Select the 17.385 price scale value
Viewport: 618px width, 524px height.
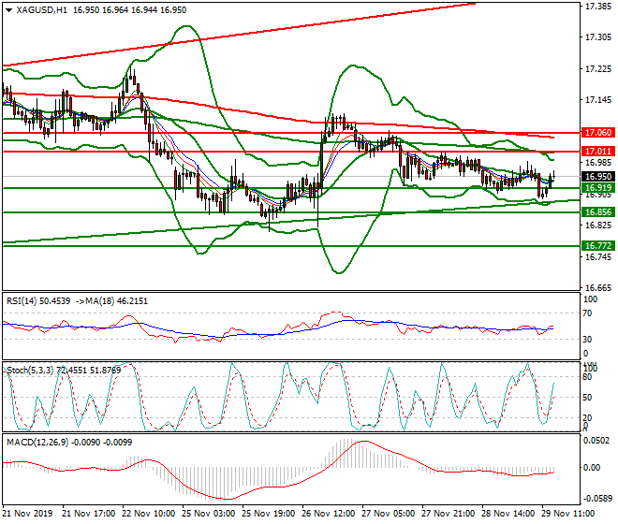pyautogui.click(x=598, y=7)
